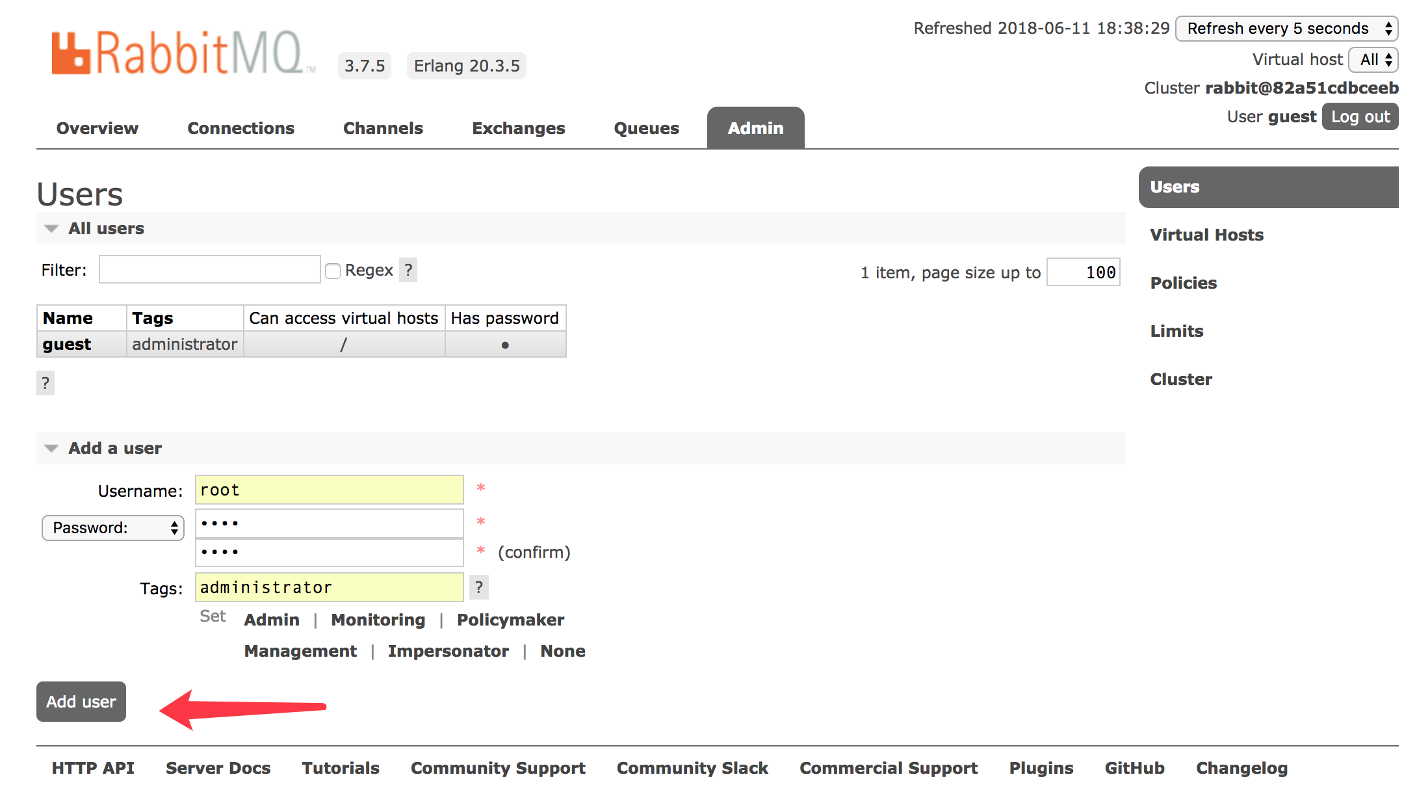
Task: Select Virtual Hosts in the sidebar
Action: tap(1206, 235)
